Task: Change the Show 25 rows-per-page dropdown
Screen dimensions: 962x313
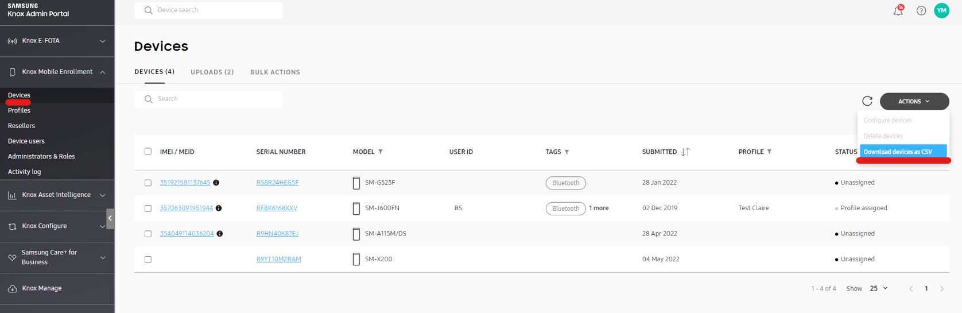Action: tap(879, 288)
